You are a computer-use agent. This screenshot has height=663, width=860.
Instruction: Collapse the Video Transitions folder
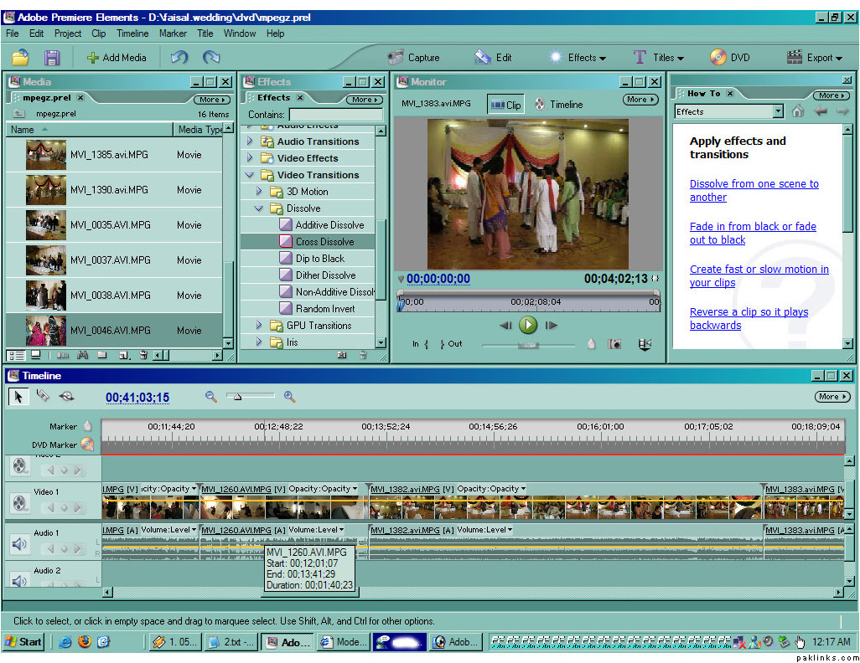pos(250,175)
